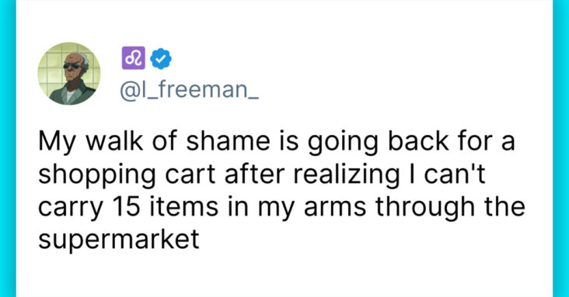569x297 pixels.
Task: Open the @l_freeman_ profile handle
Action: click(x=189, y=90)
